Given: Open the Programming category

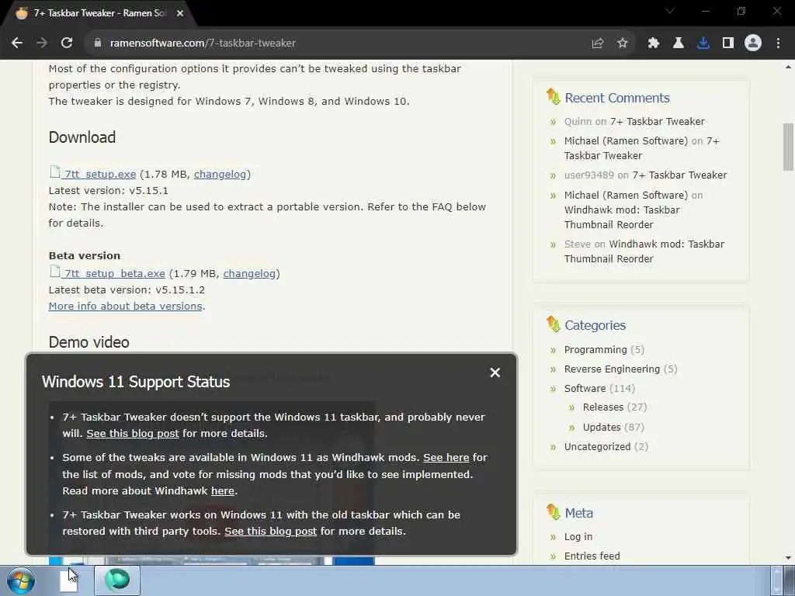Looking at the screenshot, I should [595, 350].
